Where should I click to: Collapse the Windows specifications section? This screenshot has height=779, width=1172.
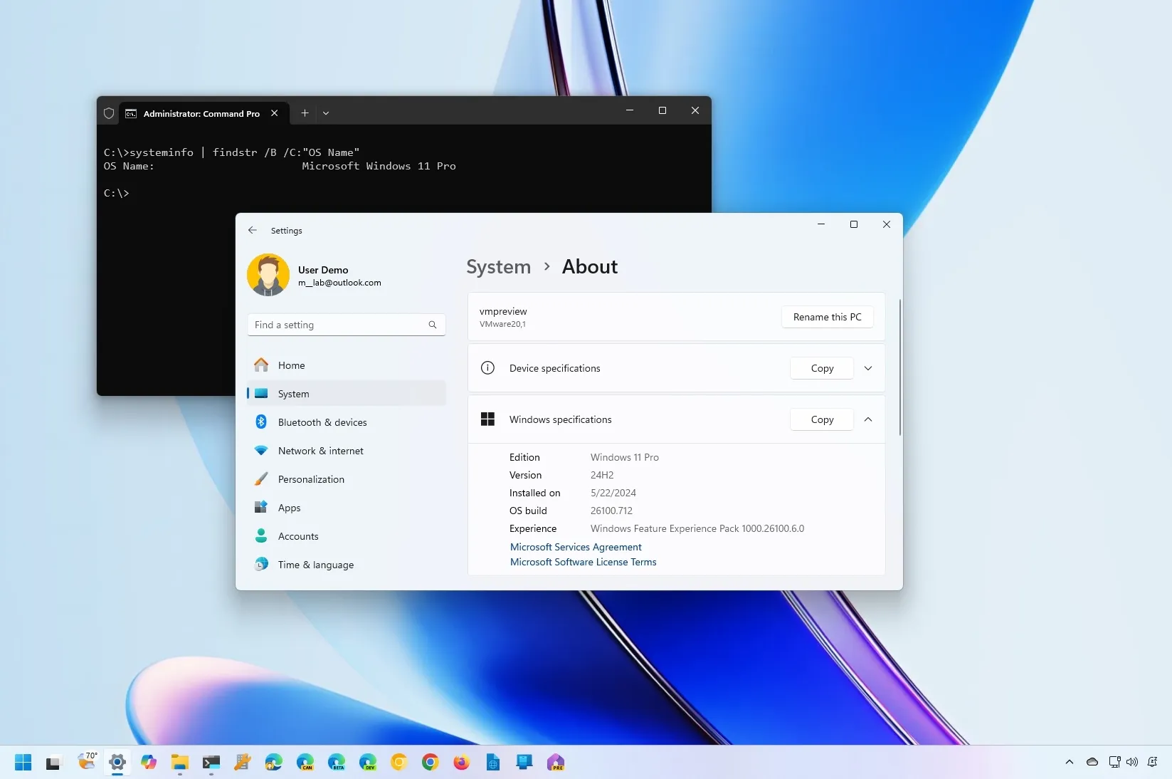tap(867, 419)
